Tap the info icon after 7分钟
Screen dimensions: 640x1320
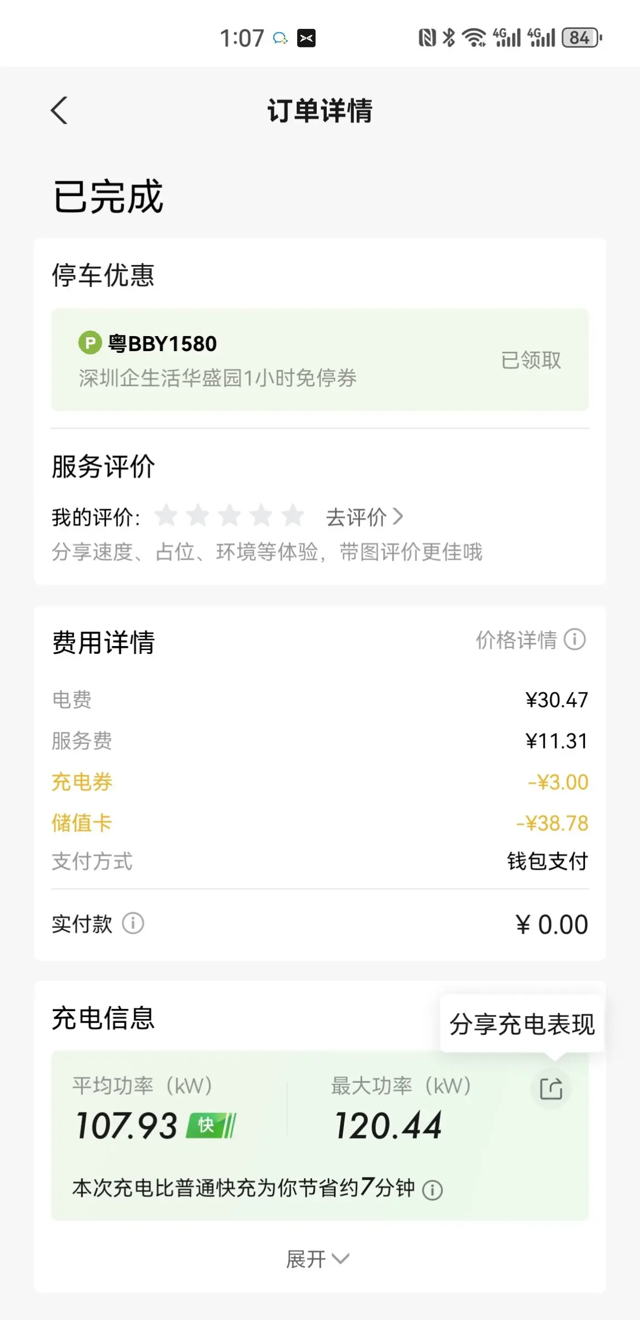(432, 1190)
